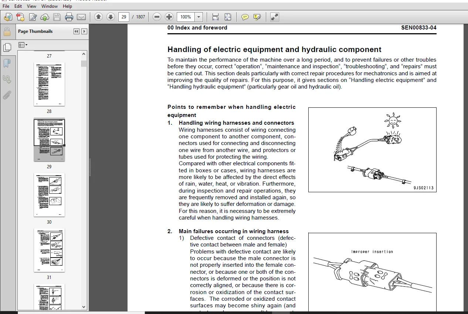
Task: Open a file with the Open icon
Action: point(8,17)
